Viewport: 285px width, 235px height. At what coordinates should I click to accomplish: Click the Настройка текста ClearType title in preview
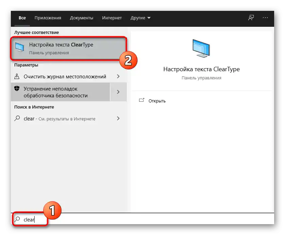point(202,69)
